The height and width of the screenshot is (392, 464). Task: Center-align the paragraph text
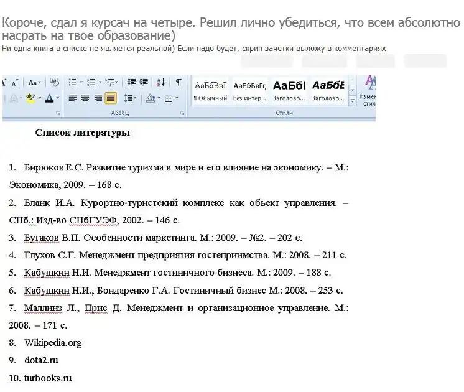coord(85,98)
